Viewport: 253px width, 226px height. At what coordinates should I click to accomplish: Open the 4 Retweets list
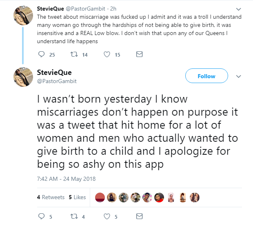coord(51,197)
